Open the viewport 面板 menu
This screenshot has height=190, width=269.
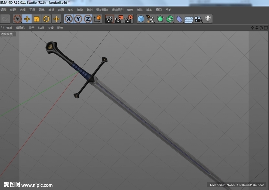[x=60, y=28]
